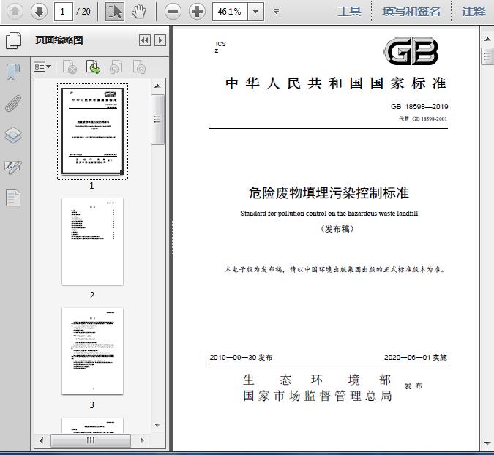Click thumbnail panel scroll up arrow

coord(158,86)
